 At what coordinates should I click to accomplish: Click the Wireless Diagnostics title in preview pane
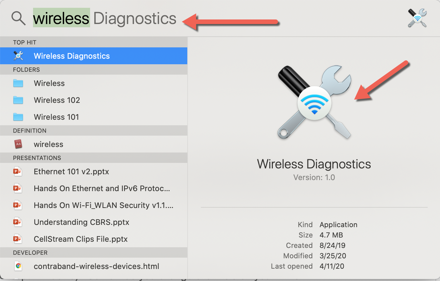pos(314,164)
